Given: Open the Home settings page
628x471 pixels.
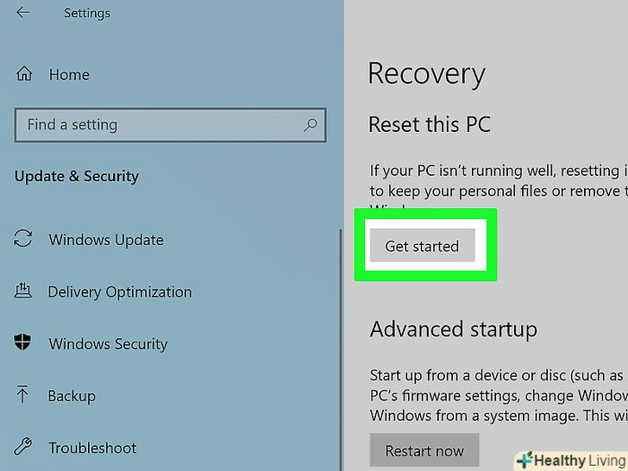Looking at the screenshot, I should click(69, 75).
